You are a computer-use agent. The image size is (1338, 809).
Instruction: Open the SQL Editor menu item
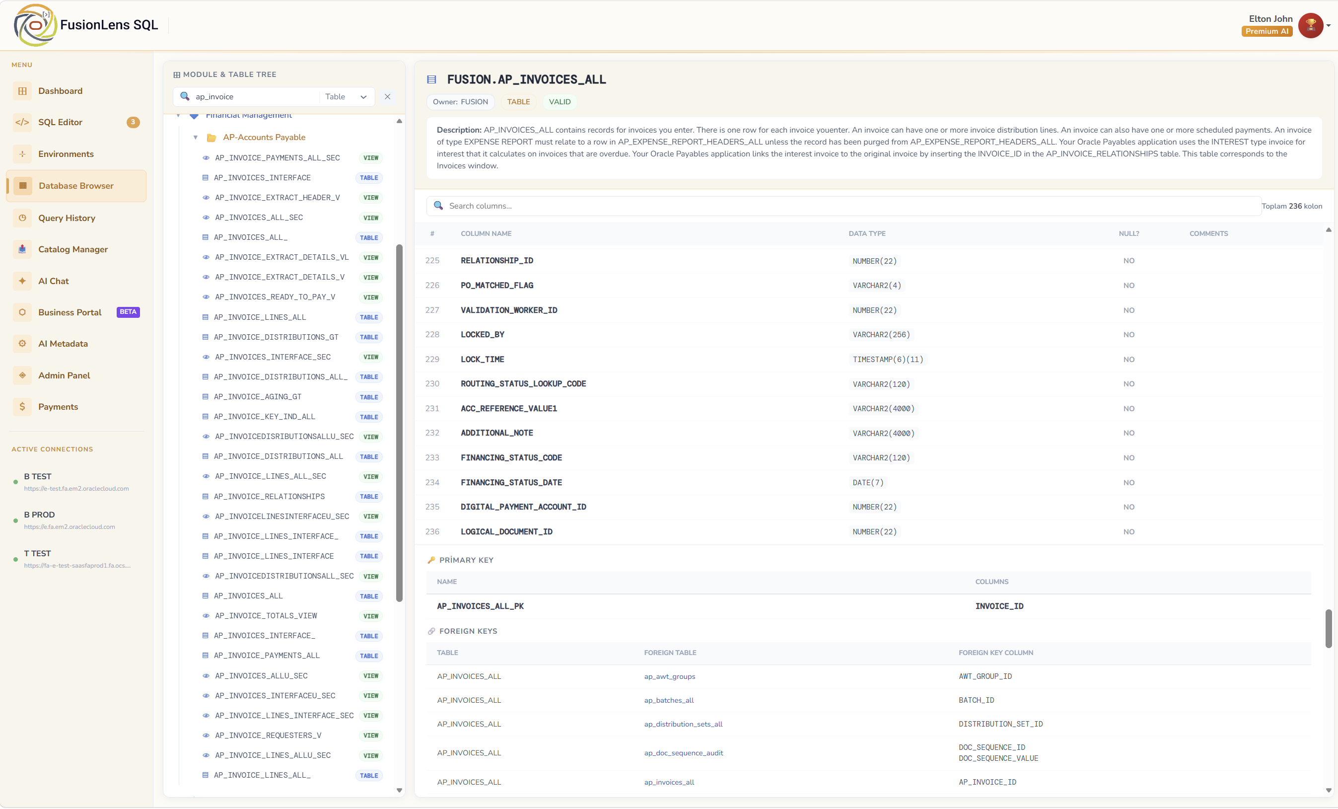(76, 122)
